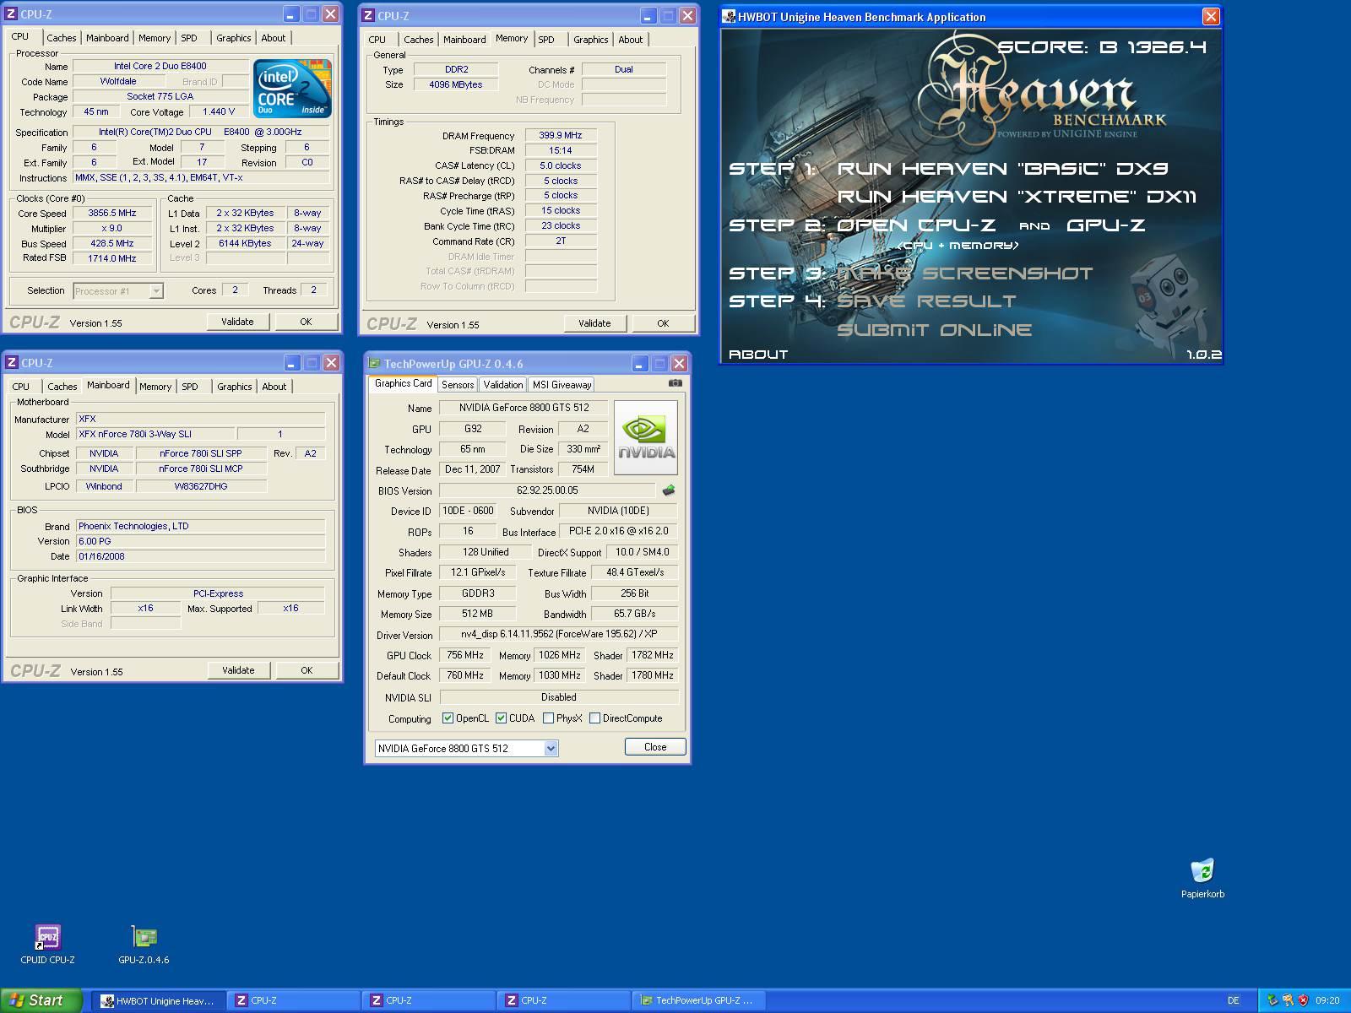Click the GPU-Z BIOS save chip icon

point(669,490)
